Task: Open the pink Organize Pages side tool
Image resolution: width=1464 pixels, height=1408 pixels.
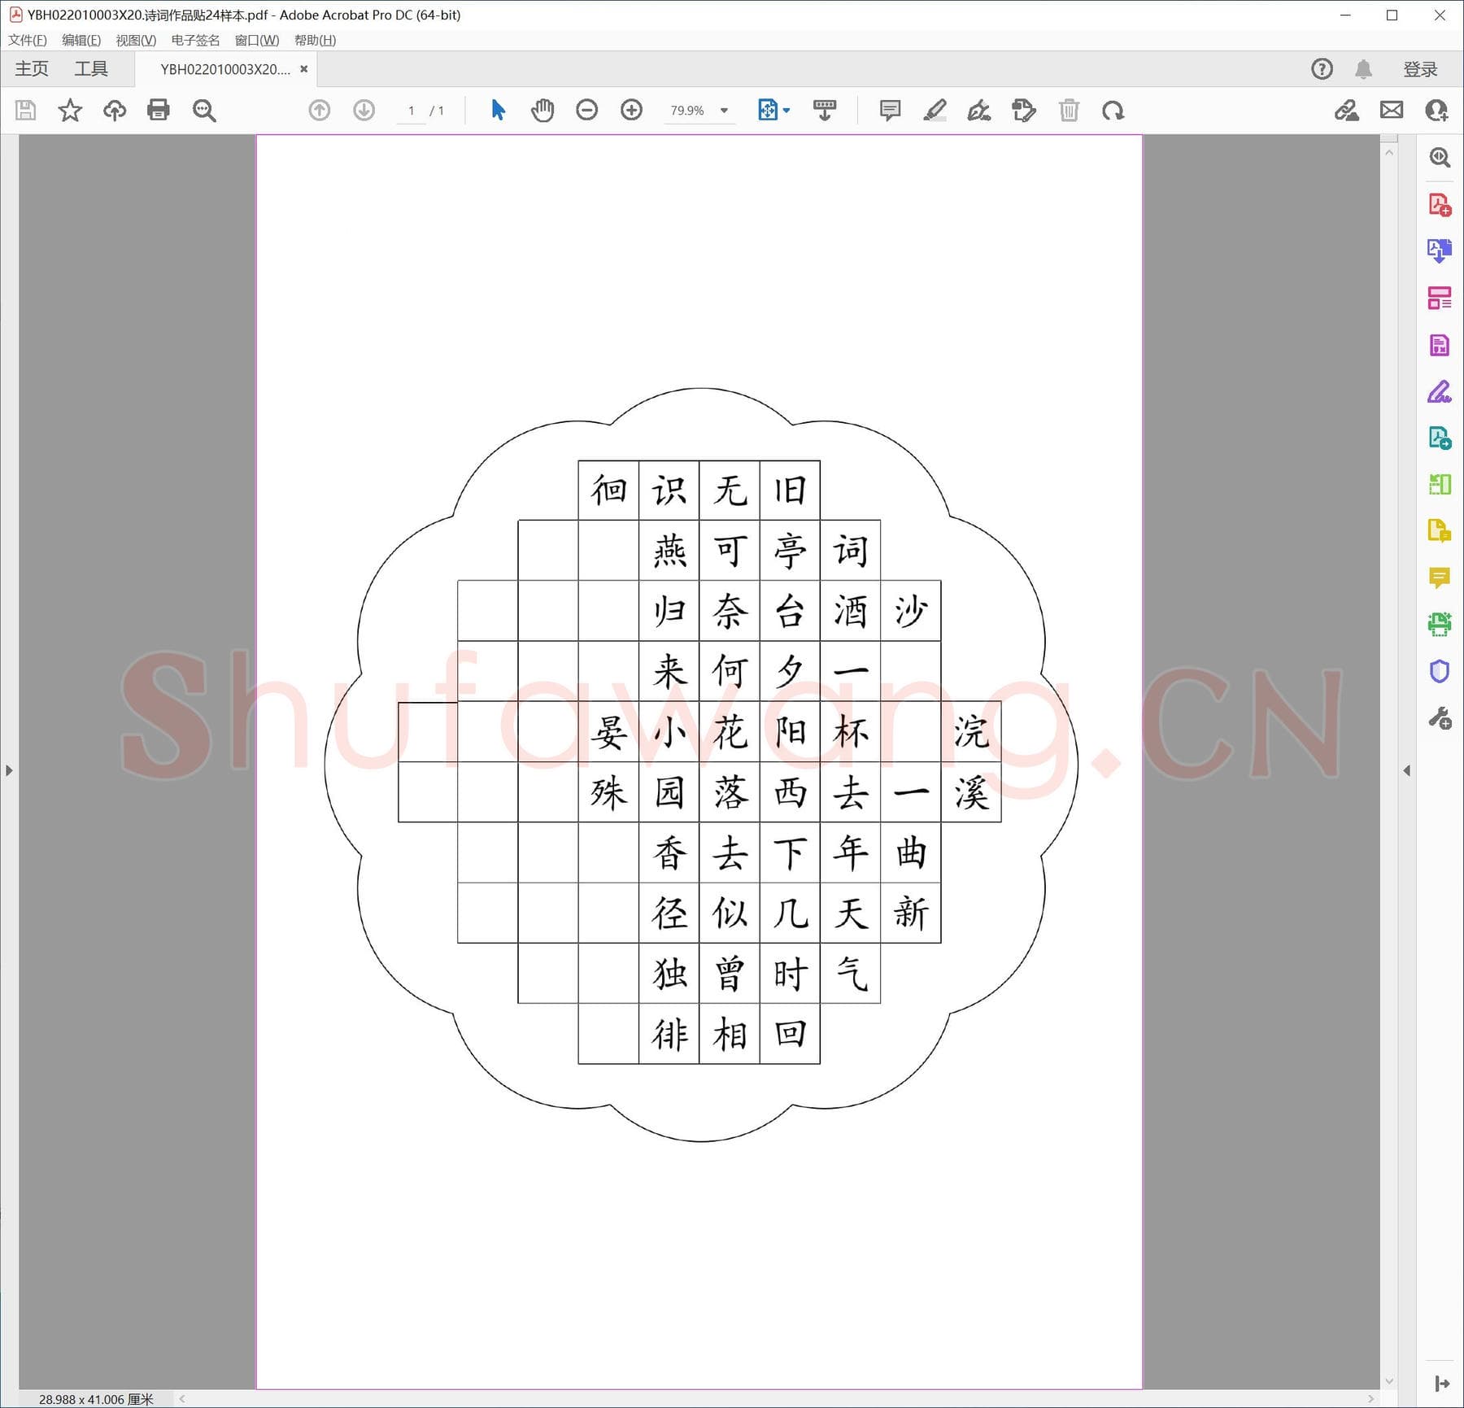Action: [x=1440, y=298]
